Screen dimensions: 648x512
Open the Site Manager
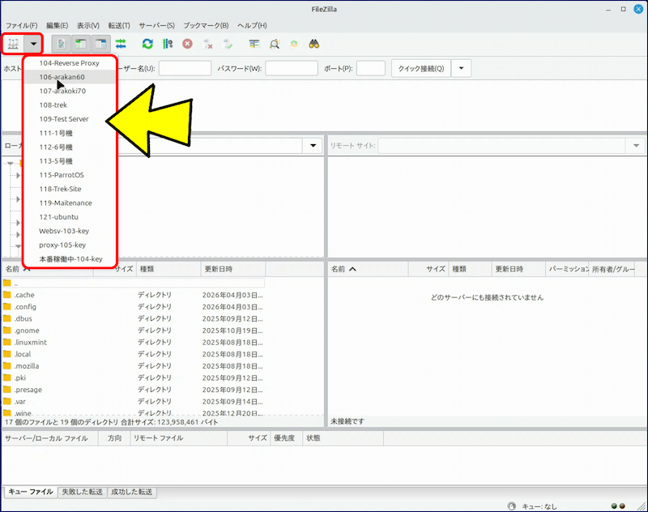coord(13,45)
